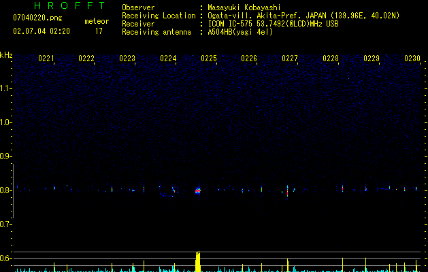Image resolution: width=428 pixels, height=272 pixels.
Task: Click the 0229 time marker
Action: click(x=372, y=58)
